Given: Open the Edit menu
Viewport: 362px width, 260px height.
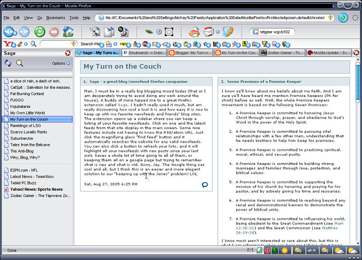Looking at the screenshot, I should pos(16,18).
